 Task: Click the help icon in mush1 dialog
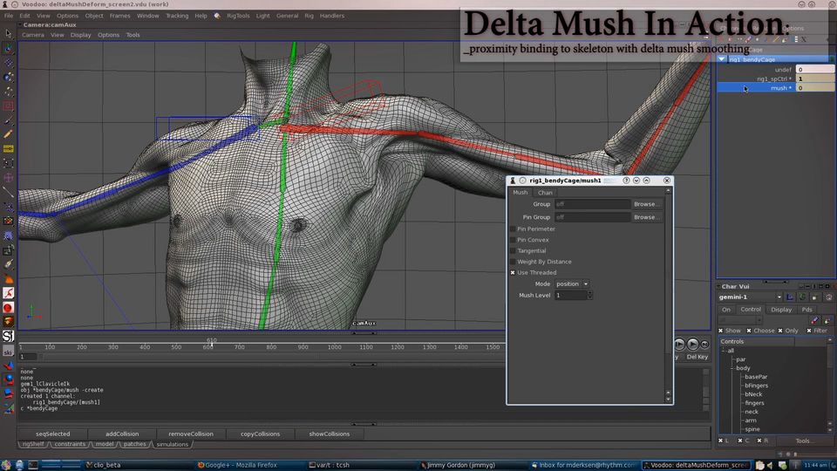[626, 181]
